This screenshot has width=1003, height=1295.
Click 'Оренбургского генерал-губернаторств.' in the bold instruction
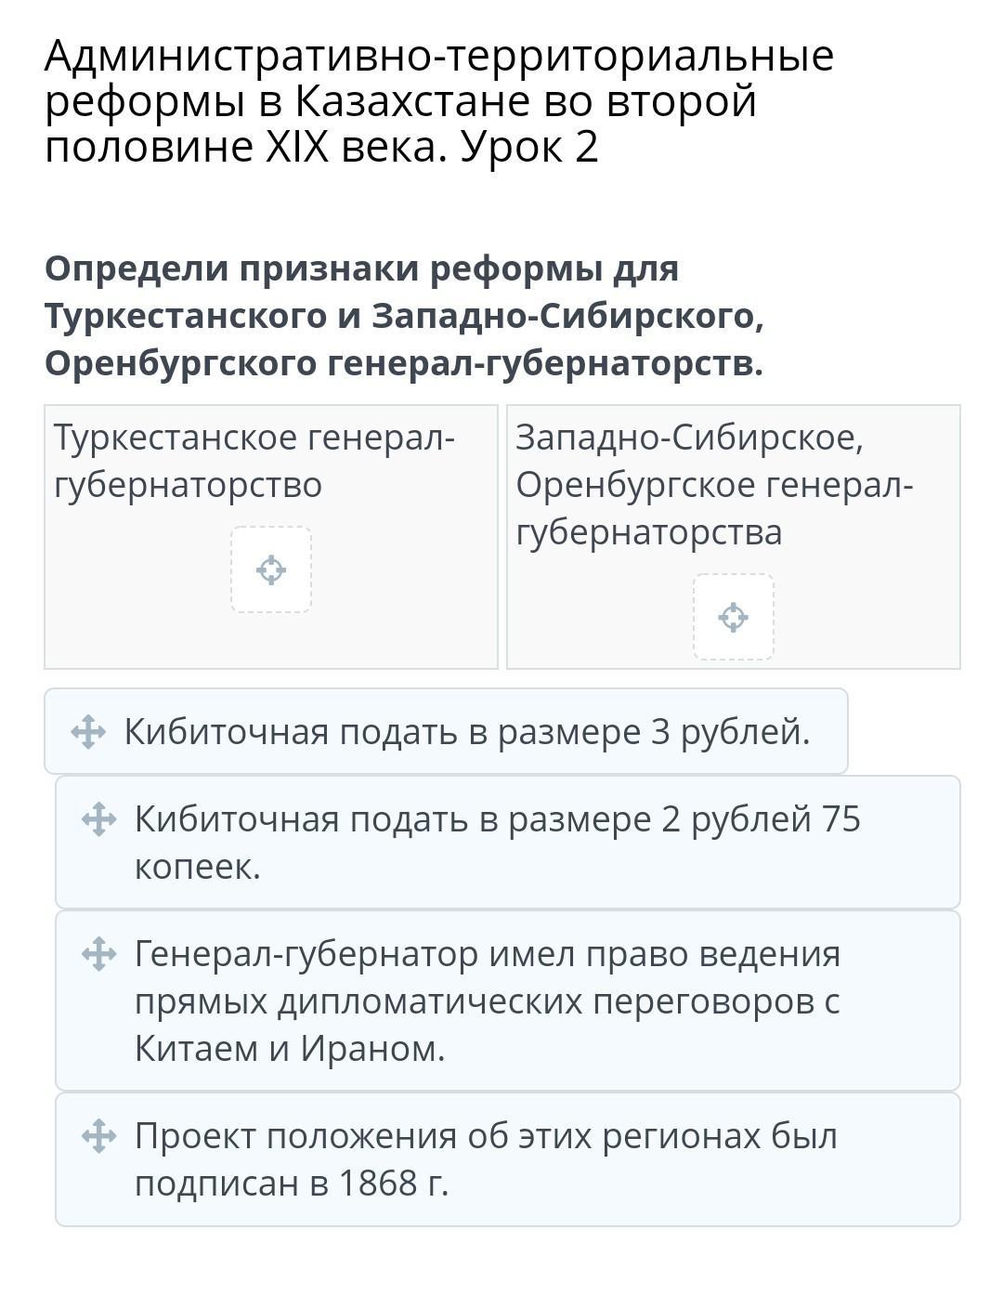tap(403, 363)
